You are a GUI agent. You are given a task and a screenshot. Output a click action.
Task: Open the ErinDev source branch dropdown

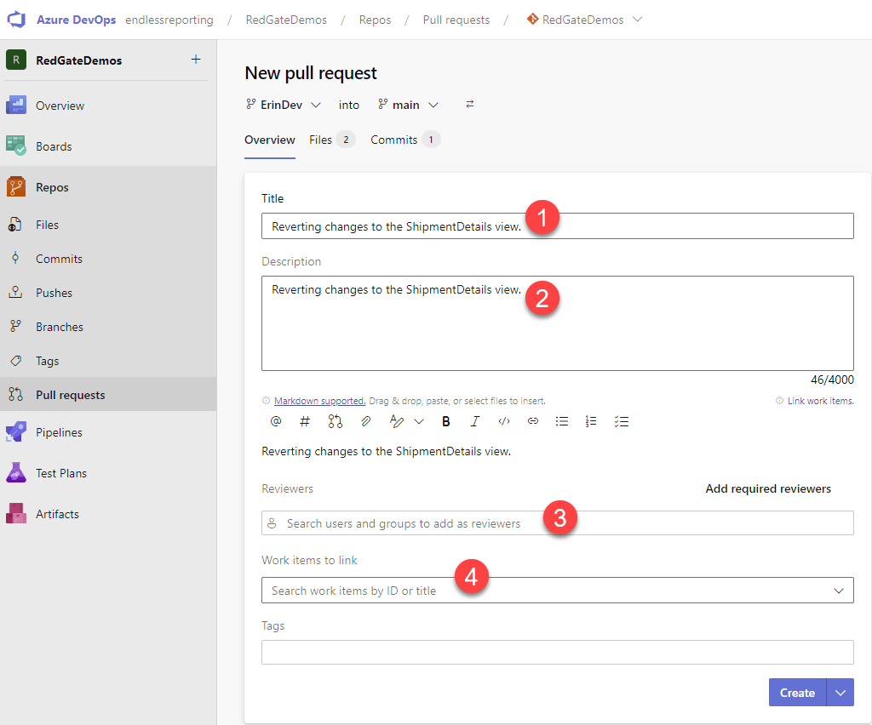pos(284,105)
